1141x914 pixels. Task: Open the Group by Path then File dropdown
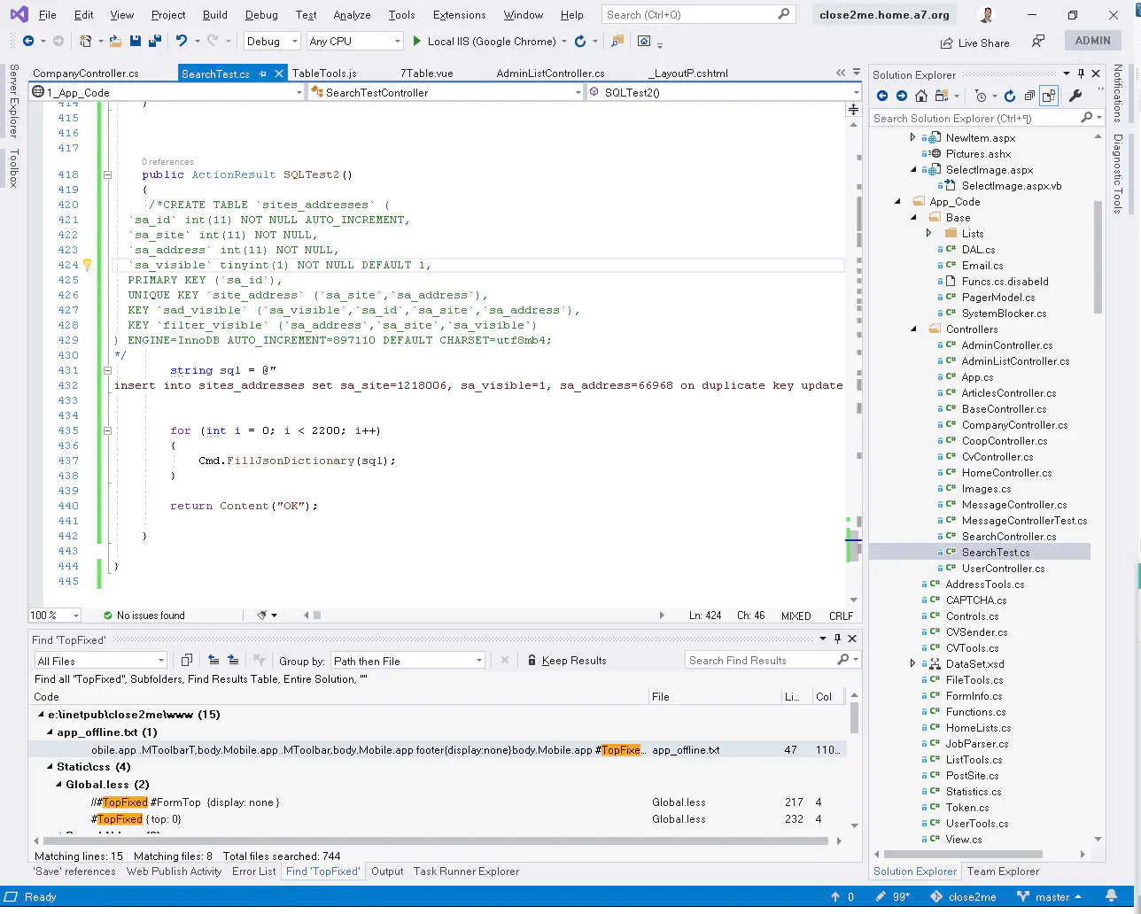point(407,661)
